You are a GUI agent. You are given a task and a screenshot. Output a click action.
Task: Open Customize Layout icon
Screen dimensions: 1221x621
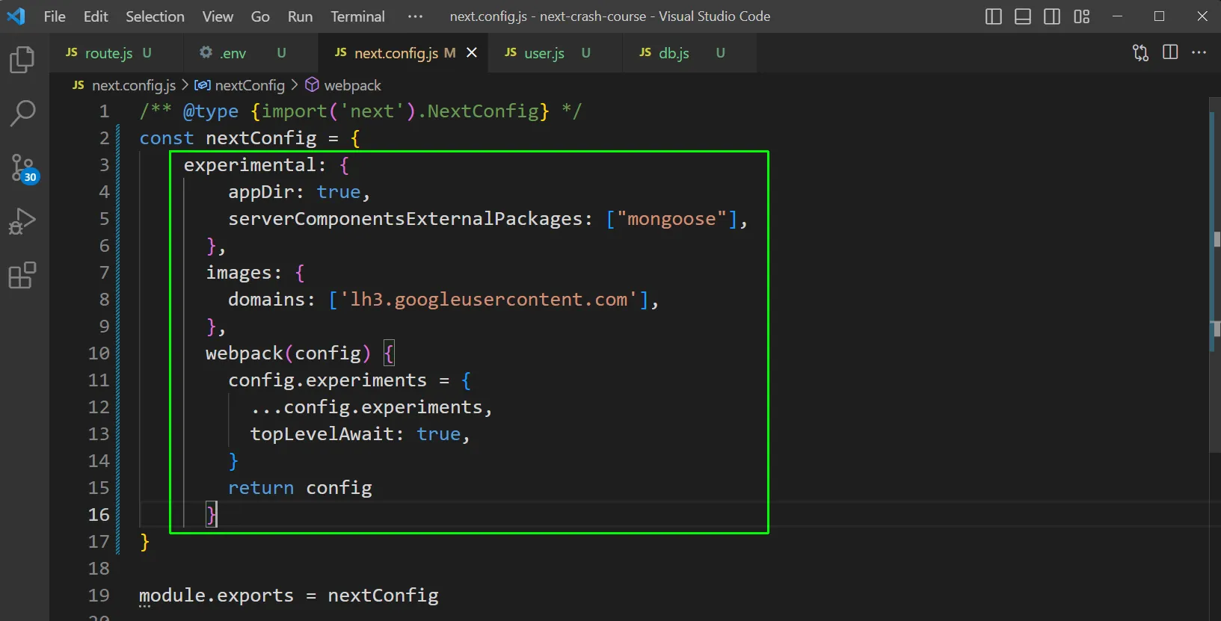tap(1082, 16)
